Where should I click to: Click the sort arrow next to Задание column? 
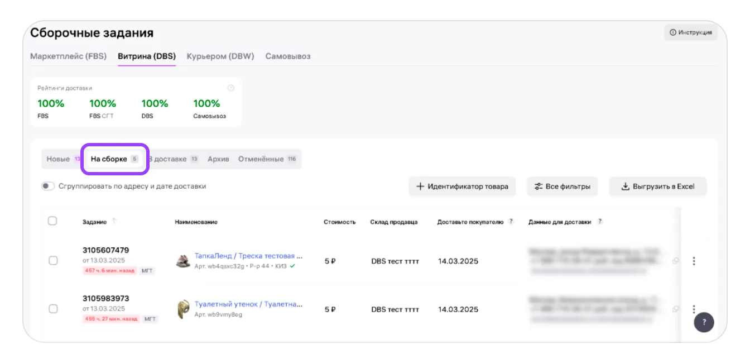(114, 221)
